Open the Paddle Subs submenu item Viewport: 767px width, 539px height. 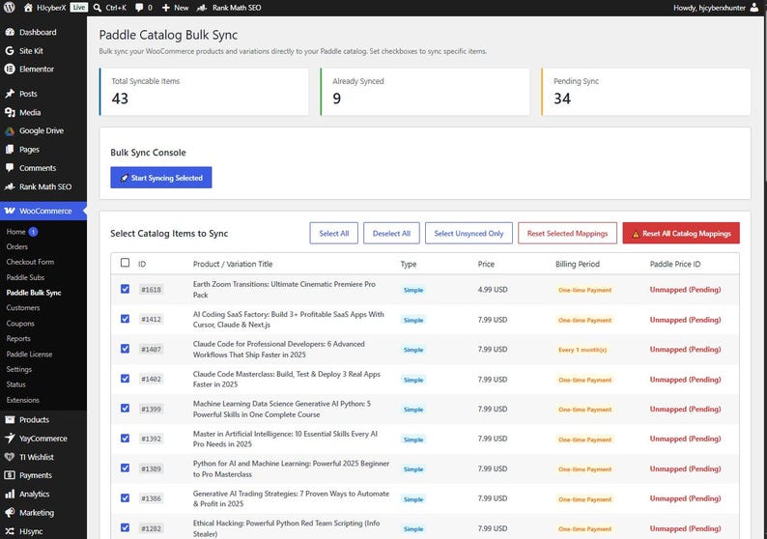[x=25, y=277]
